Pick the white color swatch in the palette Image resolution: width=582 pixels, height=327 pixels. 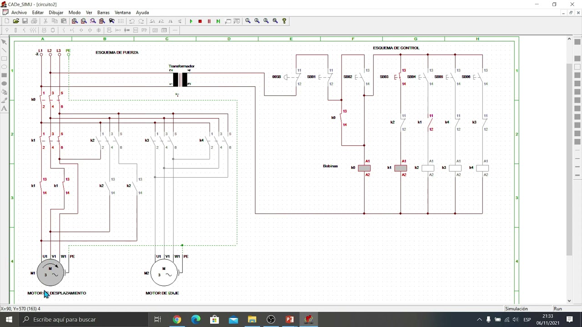[577, 67]
